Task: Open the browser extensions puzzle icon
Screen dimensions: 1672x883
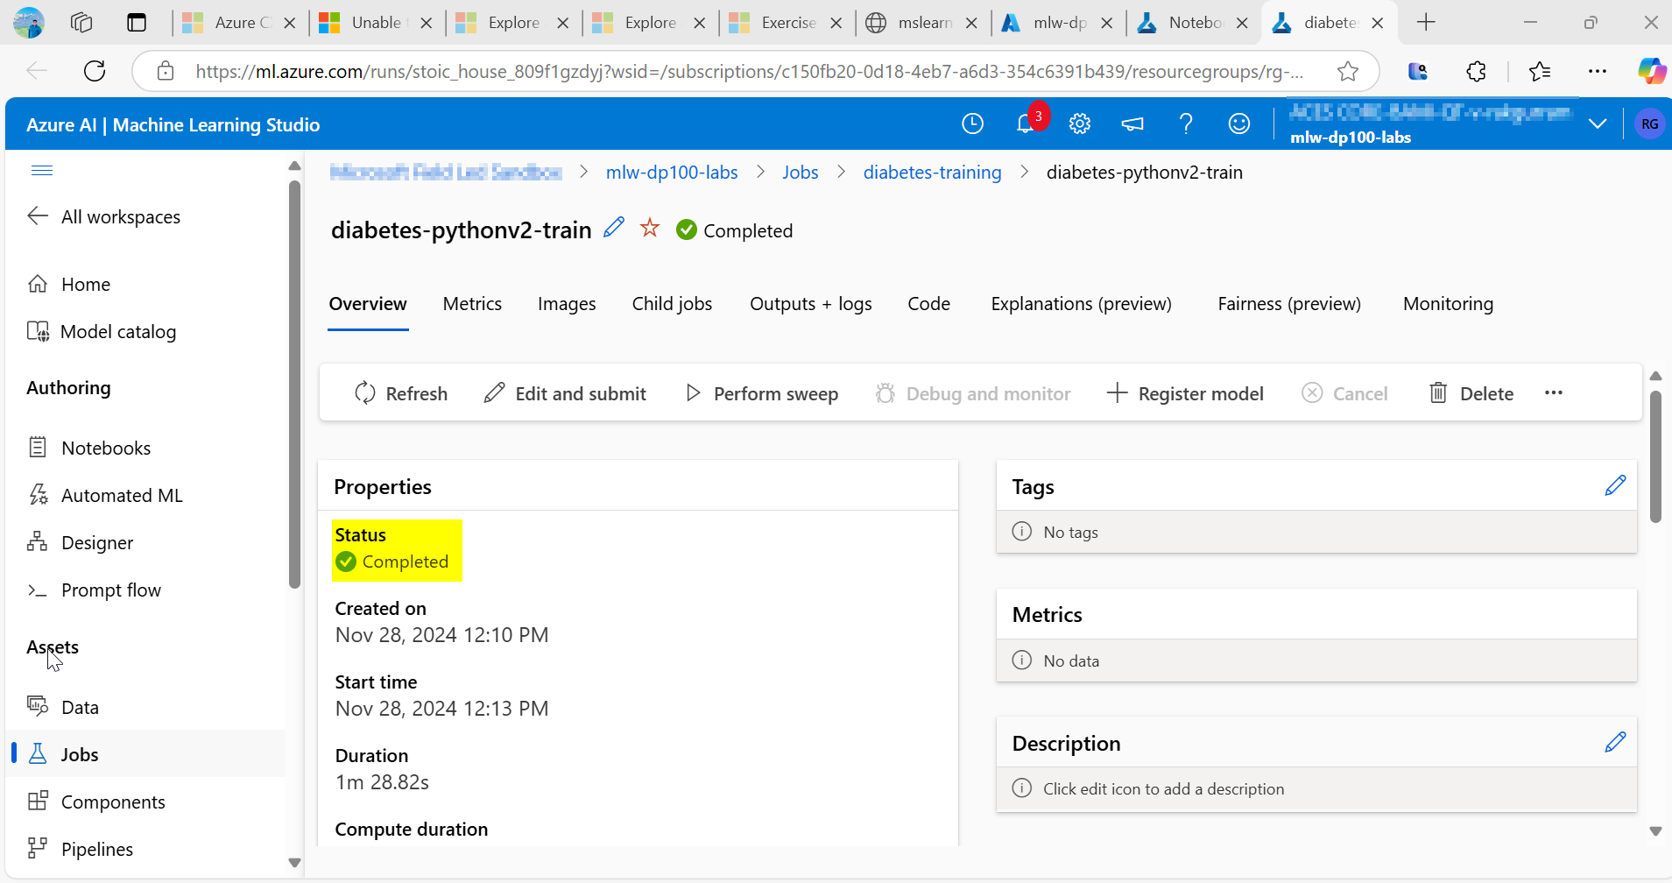Action: point(1476,71)
